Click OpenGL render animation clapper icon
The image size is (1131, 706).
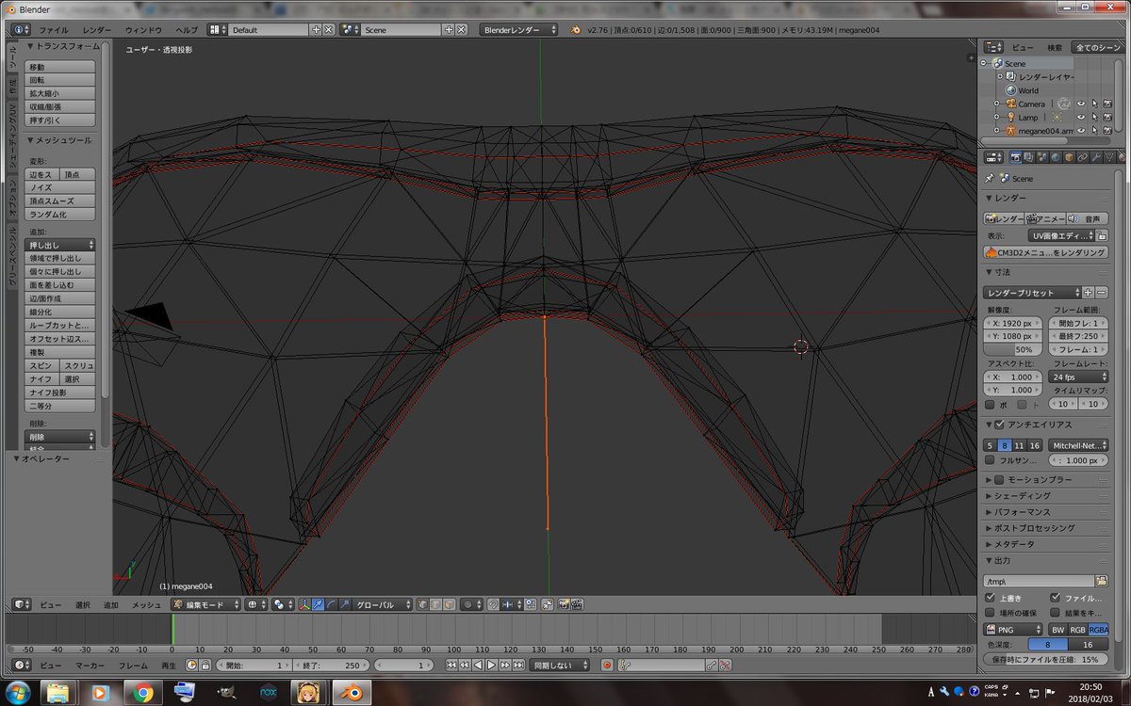click(x=577, y=605)
